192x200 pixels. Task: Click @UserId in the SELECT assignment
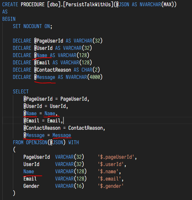click(x=33, y=106)
